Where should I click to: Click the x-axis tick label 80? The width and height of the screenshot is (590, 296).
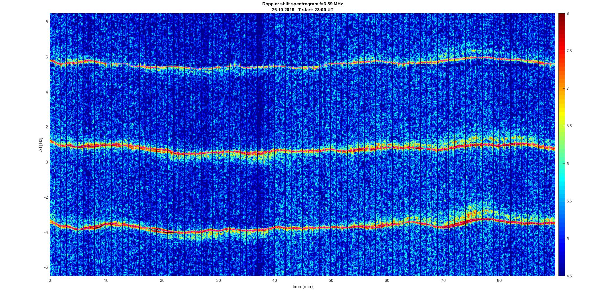point(499,280)
